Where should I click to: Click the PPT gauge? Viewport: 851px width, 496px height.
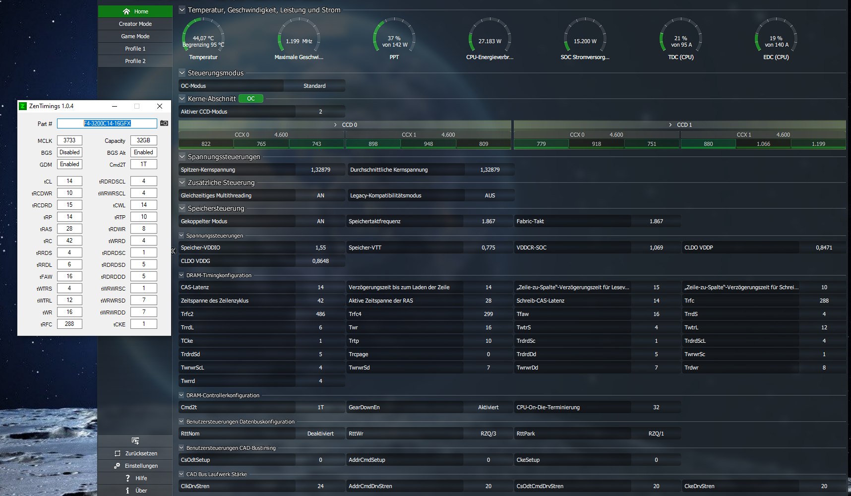tap(394, 39)
